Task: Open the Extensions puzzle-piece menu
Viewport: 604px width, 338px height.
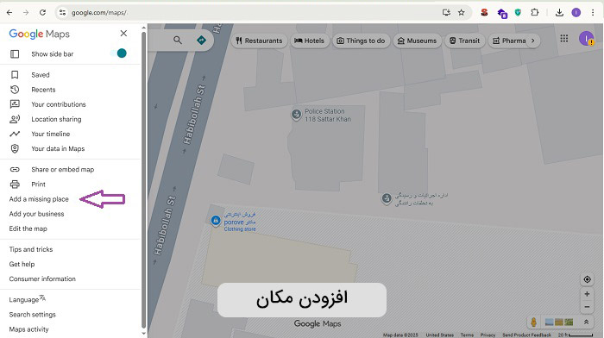Action: tap(535, 13)
